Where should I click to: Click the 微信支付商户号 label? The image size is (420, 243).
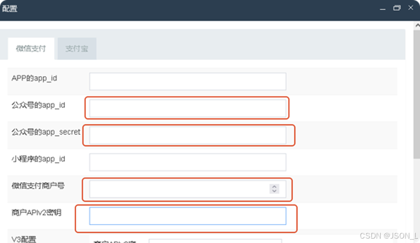[38, 186]
